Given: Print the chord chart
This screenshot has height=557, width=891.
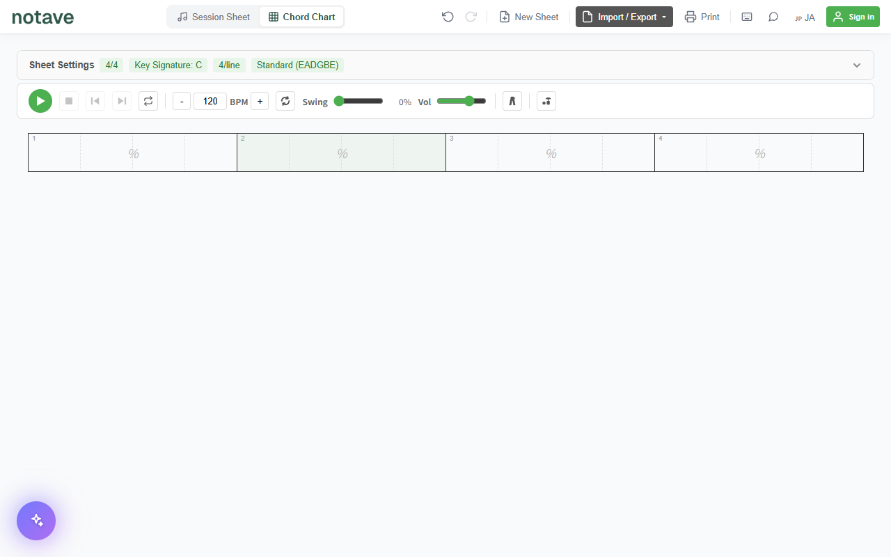Looking at the screenshot, I should tap(702, 17).
